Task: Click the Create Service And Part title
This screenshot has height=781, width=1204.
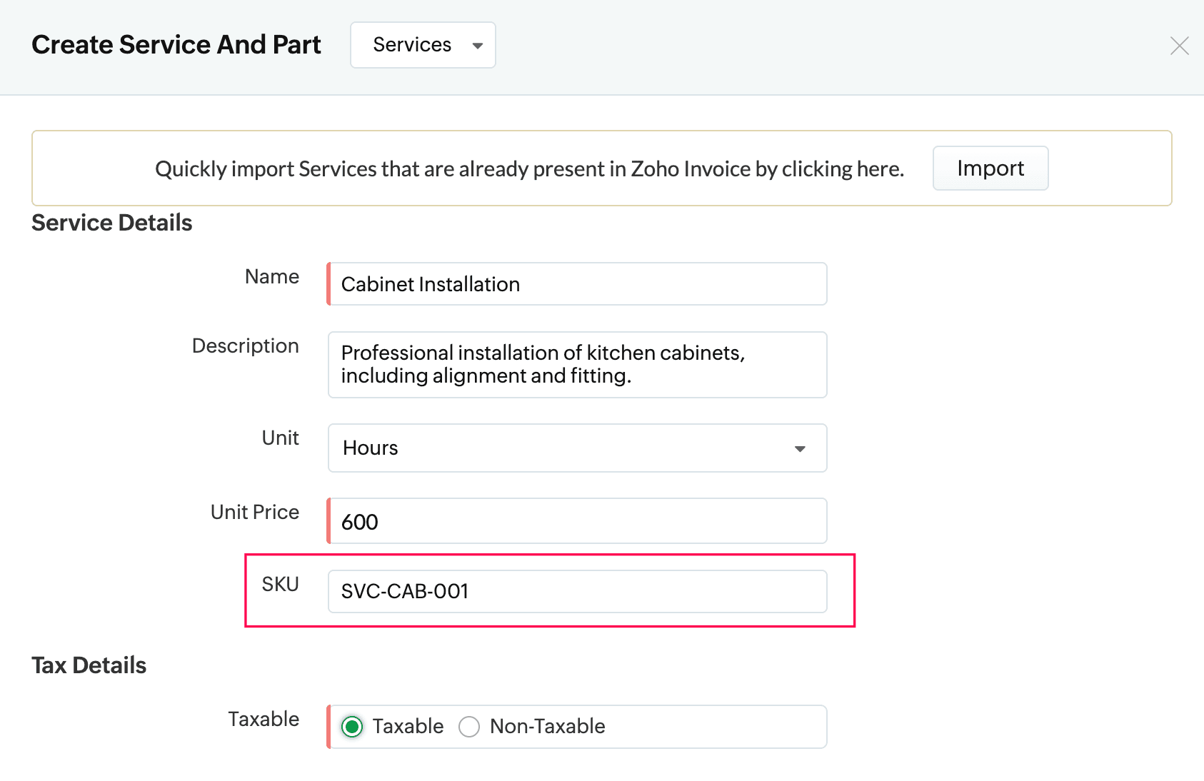Action: pyautogui.click(x=176, y=45)
